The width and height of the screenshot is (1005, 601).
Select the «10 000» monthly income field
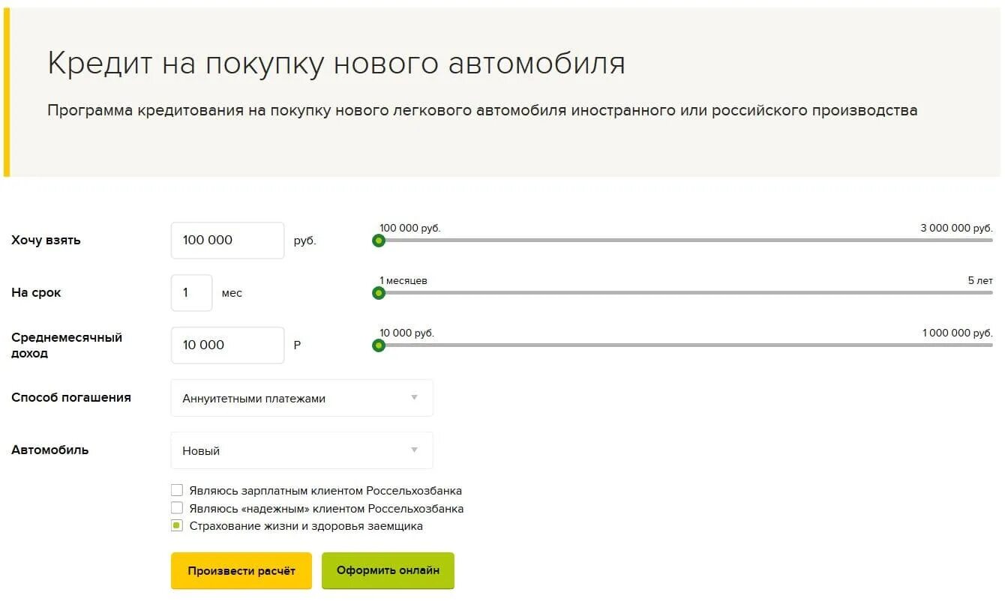227,345
